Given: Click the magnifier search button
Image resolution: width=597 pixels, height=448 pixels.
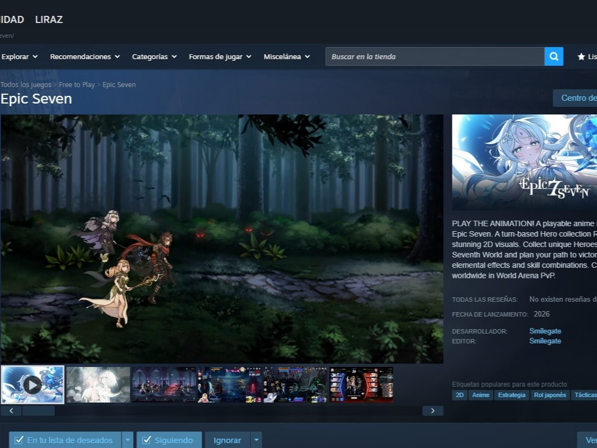Looking at the screenshot, I should click(554, 56).
